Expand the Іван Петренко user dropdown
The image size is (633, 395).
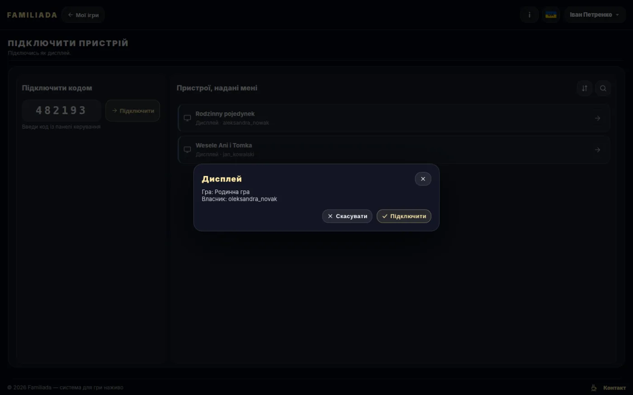tap(595, 15)
